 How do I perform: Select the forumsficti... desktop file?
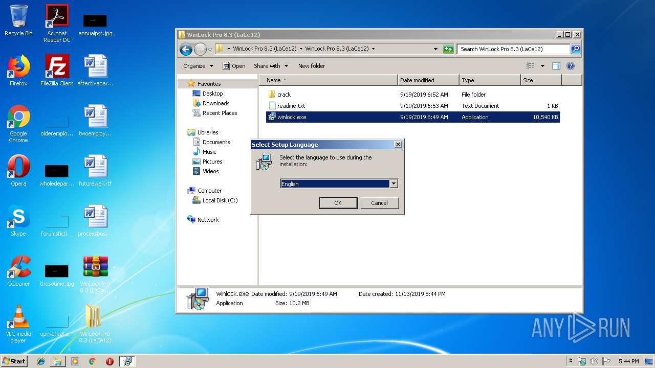[x=57, y=225]
